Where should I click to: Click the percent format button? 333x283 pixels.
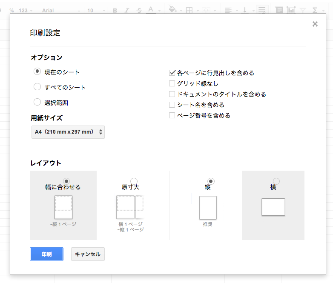[x=11, y=10]
